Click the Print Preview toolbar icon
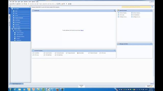The height and width of the screenshot is (91, 163). point(10,4)
